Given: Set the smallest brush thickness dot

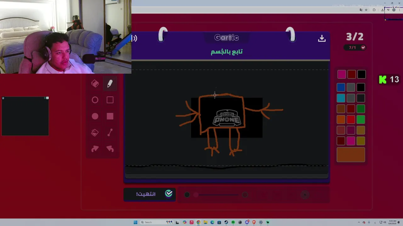Looking at the screenshot, I should tap(187, 195).
